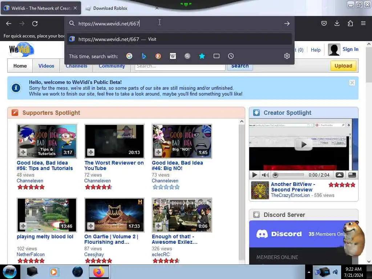Search this time with Bing icon

click(x=144, y=56)
